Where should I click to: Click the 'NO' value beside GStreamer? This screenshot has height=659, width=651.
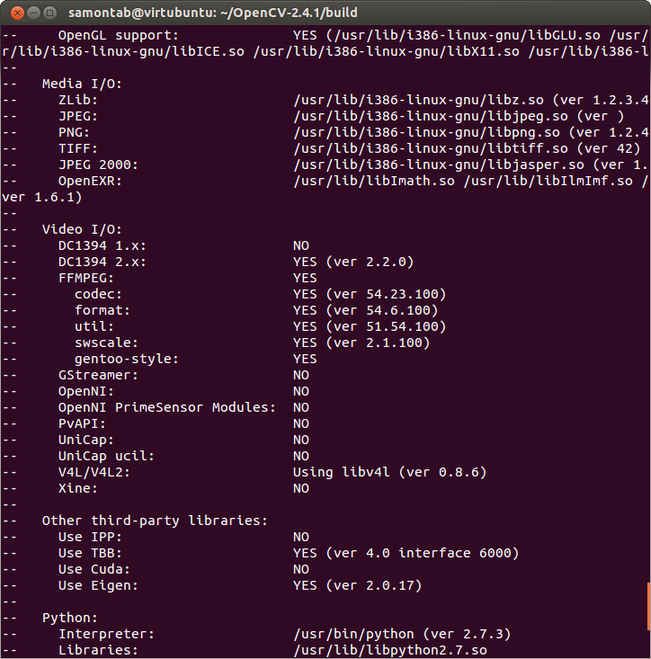301,375
